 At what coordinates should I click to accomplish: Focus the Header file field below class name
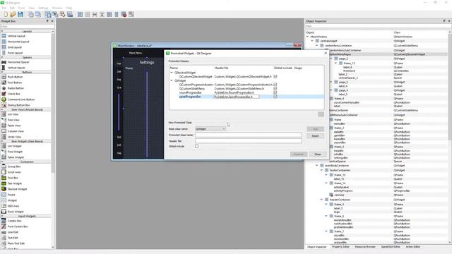[x=249, y=141]
